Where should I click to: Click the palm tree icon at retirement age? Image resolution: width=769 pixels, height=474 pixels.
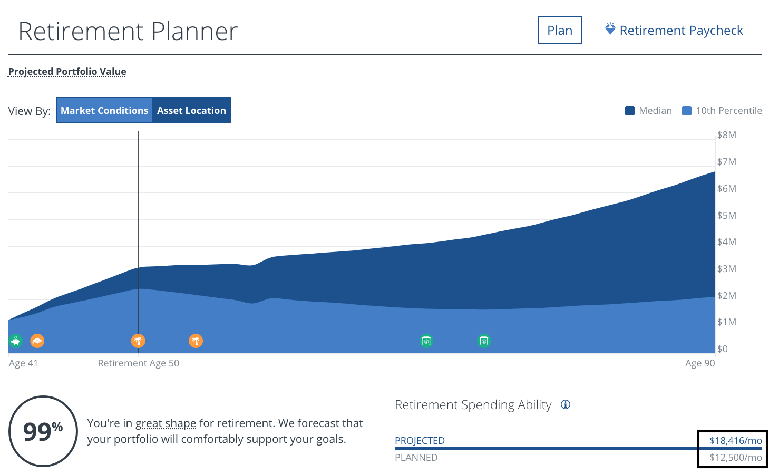click(x=138, y=341)
